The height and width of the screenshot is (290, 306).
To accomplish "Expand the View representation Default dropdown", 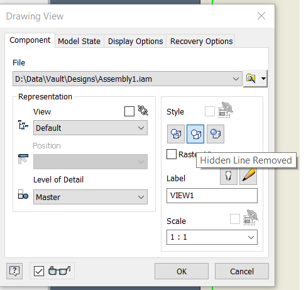I will click(90, 128).
